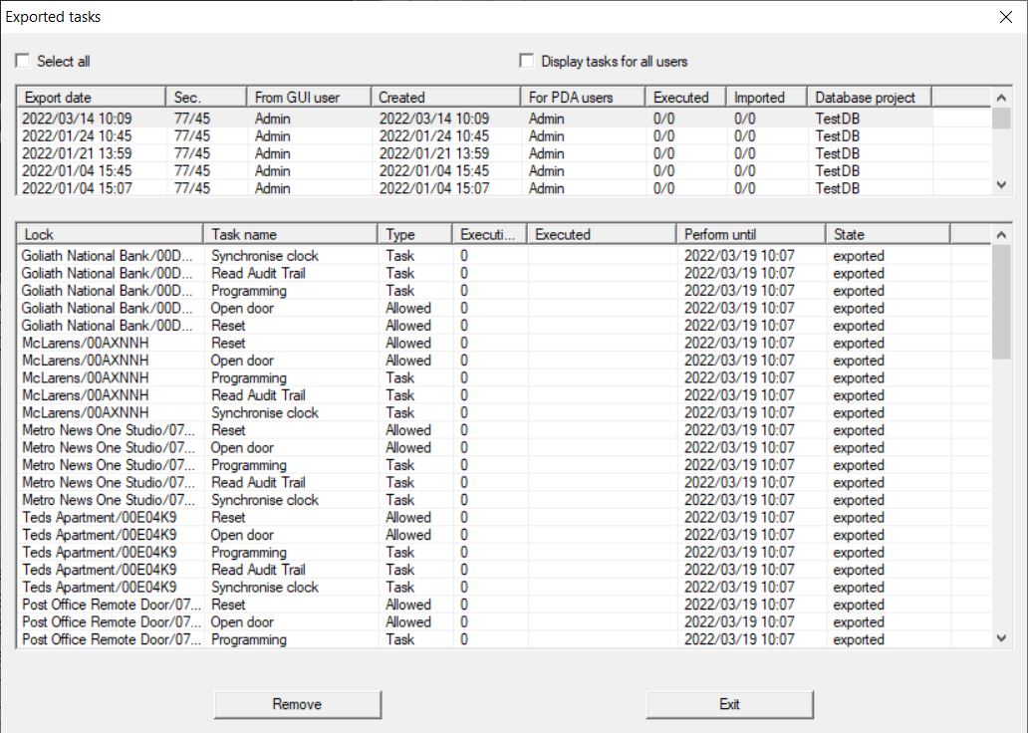Sort by Export date column header
This screenshot has height=733, width=1028.
coord(91,98)
